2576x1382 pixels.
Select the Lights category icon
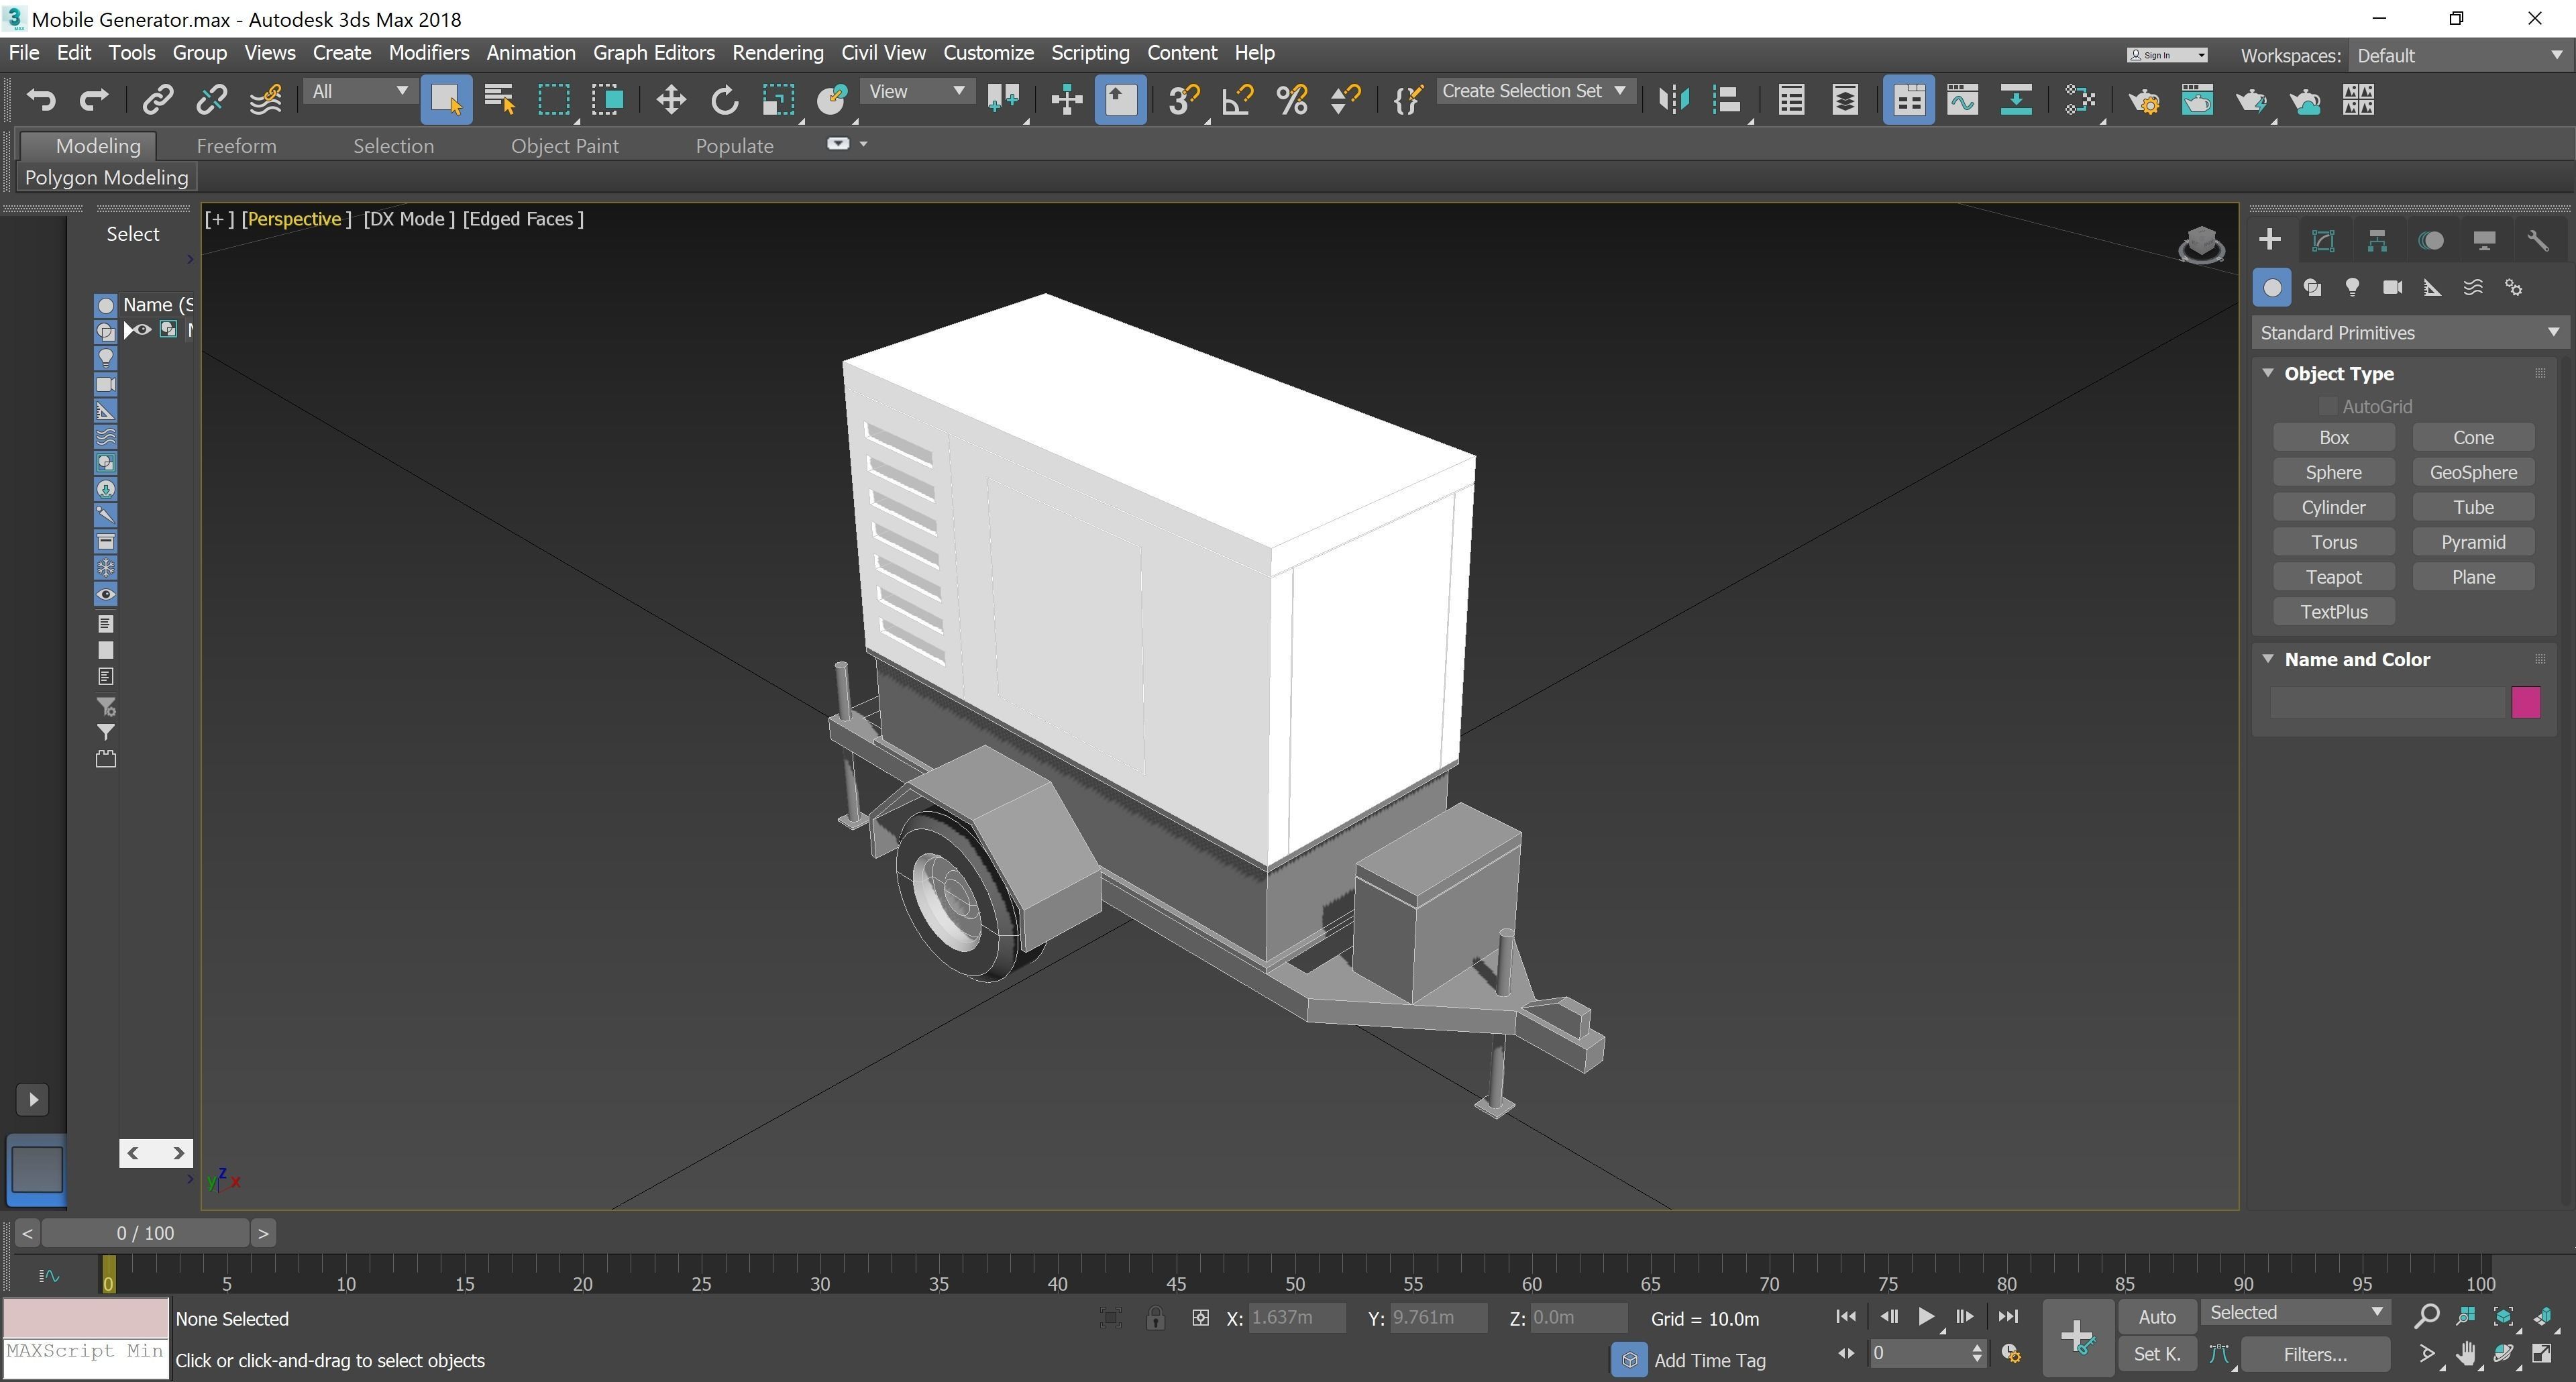point(2352,288)
